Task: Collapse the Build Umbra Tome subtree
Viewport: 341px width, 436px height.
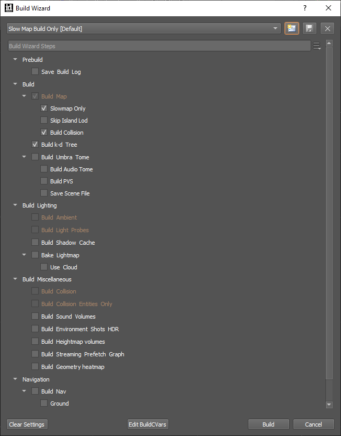Action: [24, 157]
